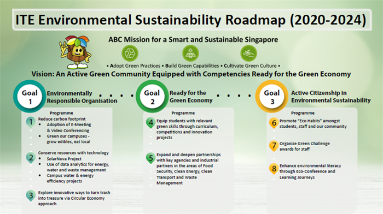Viewport: 383px width, 214px height.
Task: Click 'Reduce carbon footprint' text
Action: 62,119
